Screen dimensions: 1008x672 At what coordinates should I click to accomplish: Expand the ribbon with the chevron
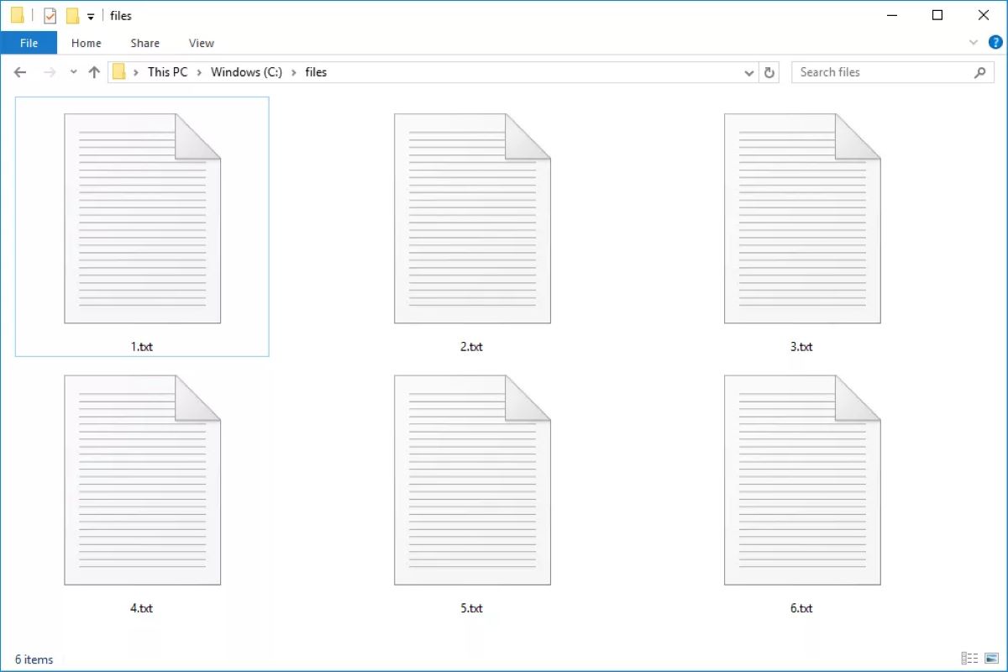974,42
